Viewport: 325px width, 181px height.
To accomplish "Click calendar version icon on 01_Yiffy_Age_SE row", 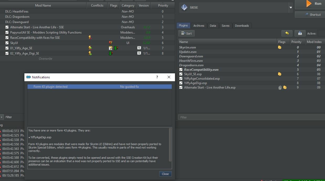I will tap(139, 48).
